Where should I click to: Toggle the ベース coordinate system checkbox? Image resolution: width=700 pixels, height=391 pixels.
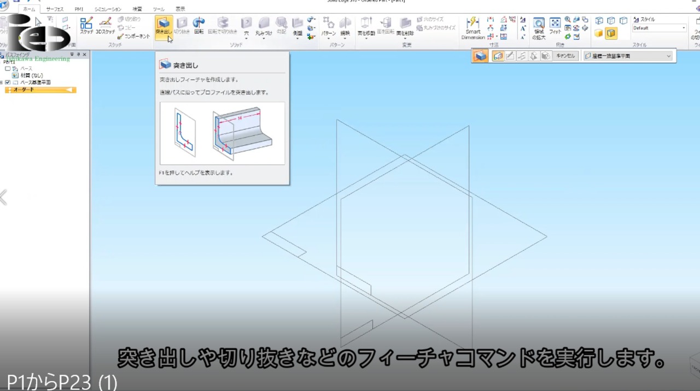8,69
